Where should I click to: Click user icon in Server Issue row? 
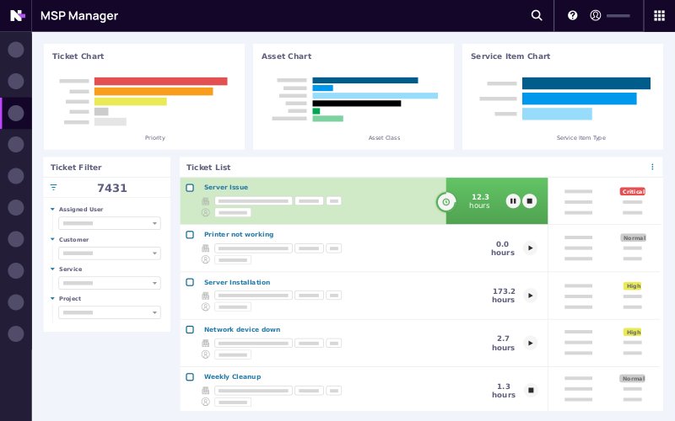(x=205, y=212)
